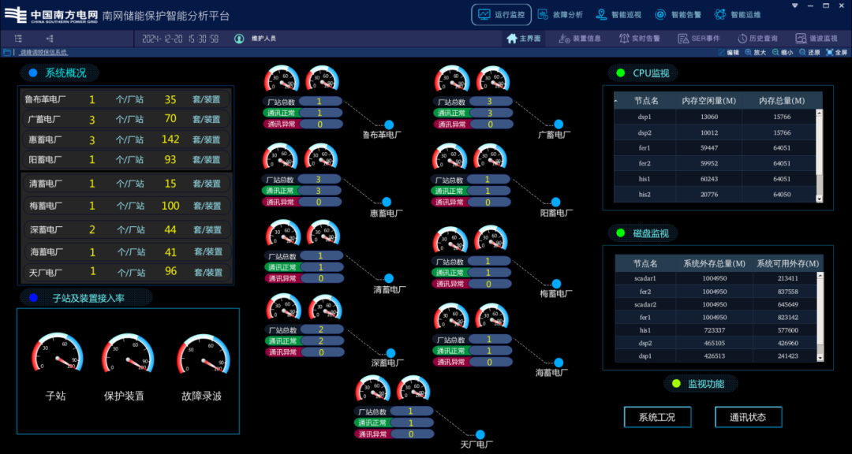Screen dimensions: 852x454
Task: Open the 智能巡视 module icon
Action: [x=601, y=15]
